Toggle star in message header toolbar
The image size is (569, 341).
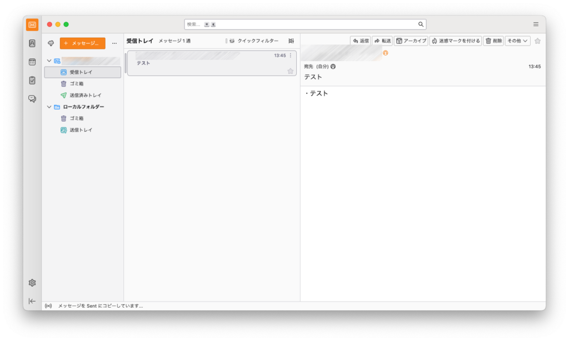point(537,41)
